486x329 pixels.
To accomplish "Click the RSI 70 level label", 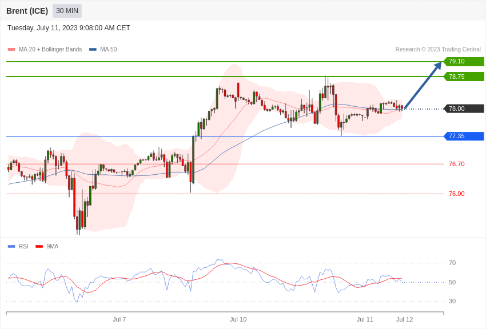I will [x=452, y=263].
